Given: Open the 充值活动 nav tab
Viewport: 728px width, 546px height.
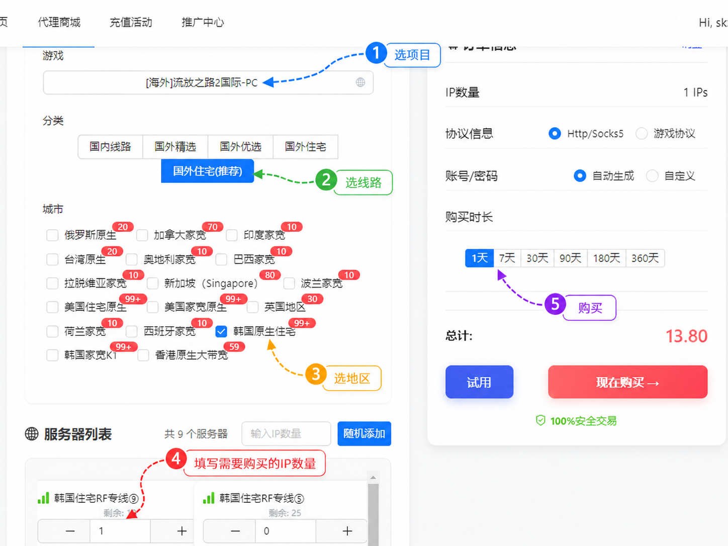Looking at the screenshot, I should [x=131, y=23].
